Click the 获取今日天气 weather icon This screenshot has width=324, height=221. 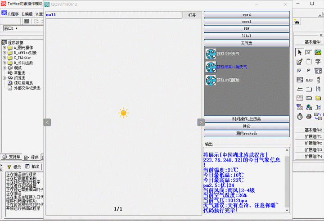pyautogui.click(x=211, y=54)
